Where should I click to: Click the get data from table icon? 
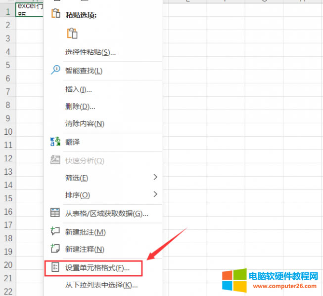pyautogui.click(x=55, y=213)
